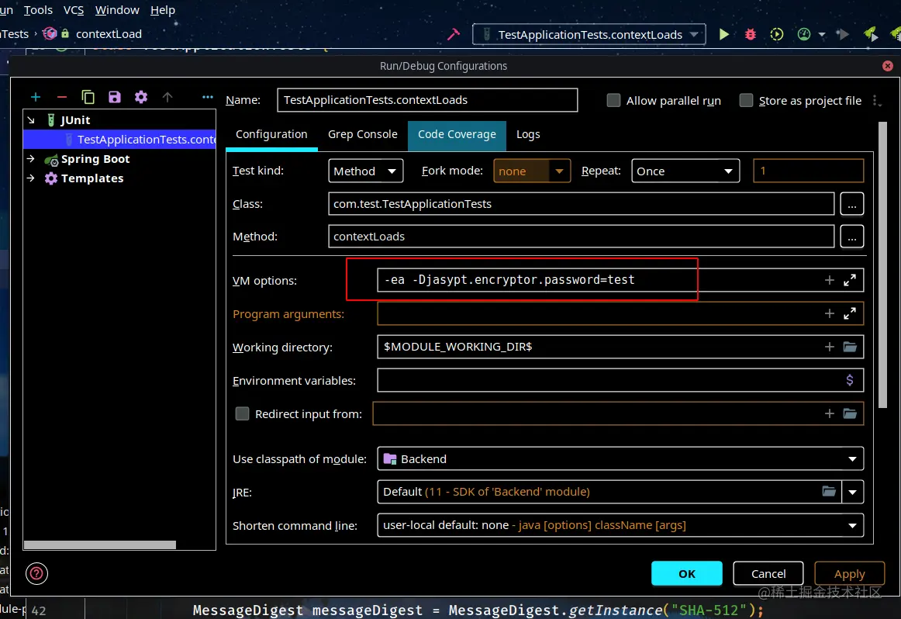Open the Help menu
901x619 pixels.
[163, 10]
